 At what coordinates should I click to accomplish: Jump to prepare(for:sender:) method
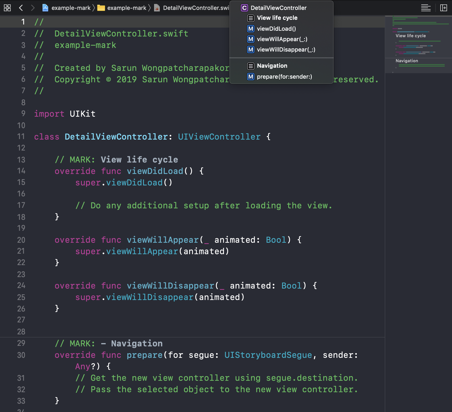click(284, 77)
